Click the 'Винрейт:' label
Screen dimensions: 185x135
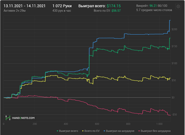tap(142, 6)
